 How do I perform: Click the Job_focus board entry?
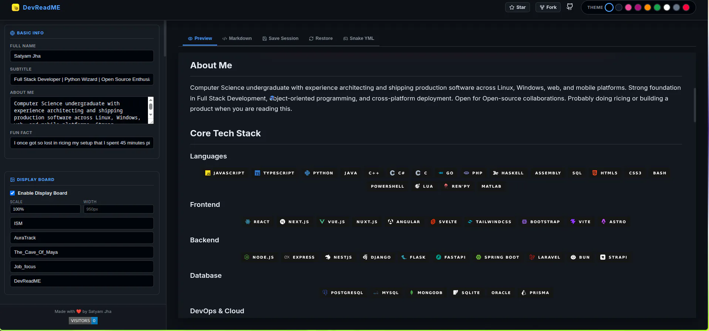82,267
